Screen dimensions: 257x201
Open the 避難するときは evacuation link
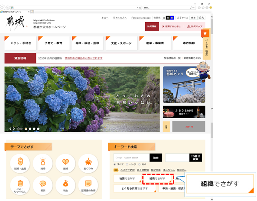pos(171,26)
